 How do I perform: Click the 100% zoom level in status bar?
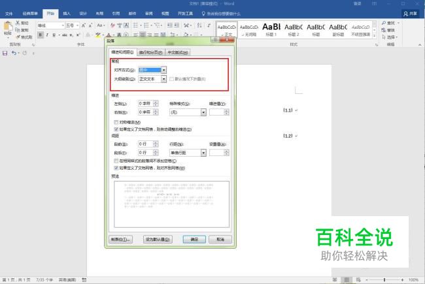413,279
